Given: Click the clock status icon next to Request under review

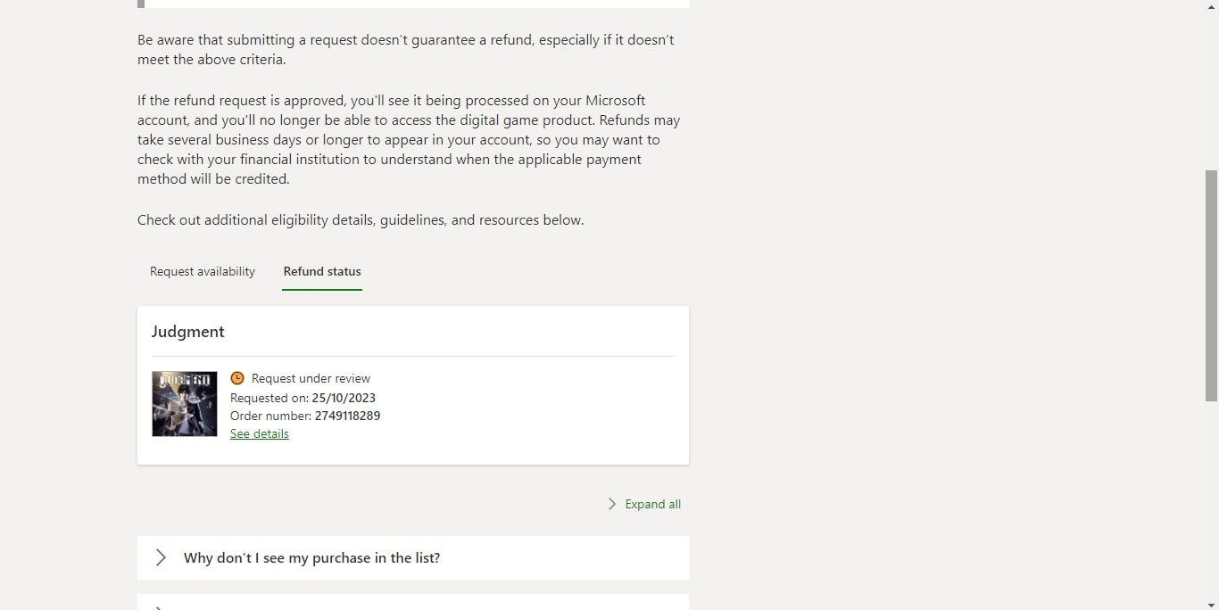Looking at the screenshot, I should [x=236, y=378].
